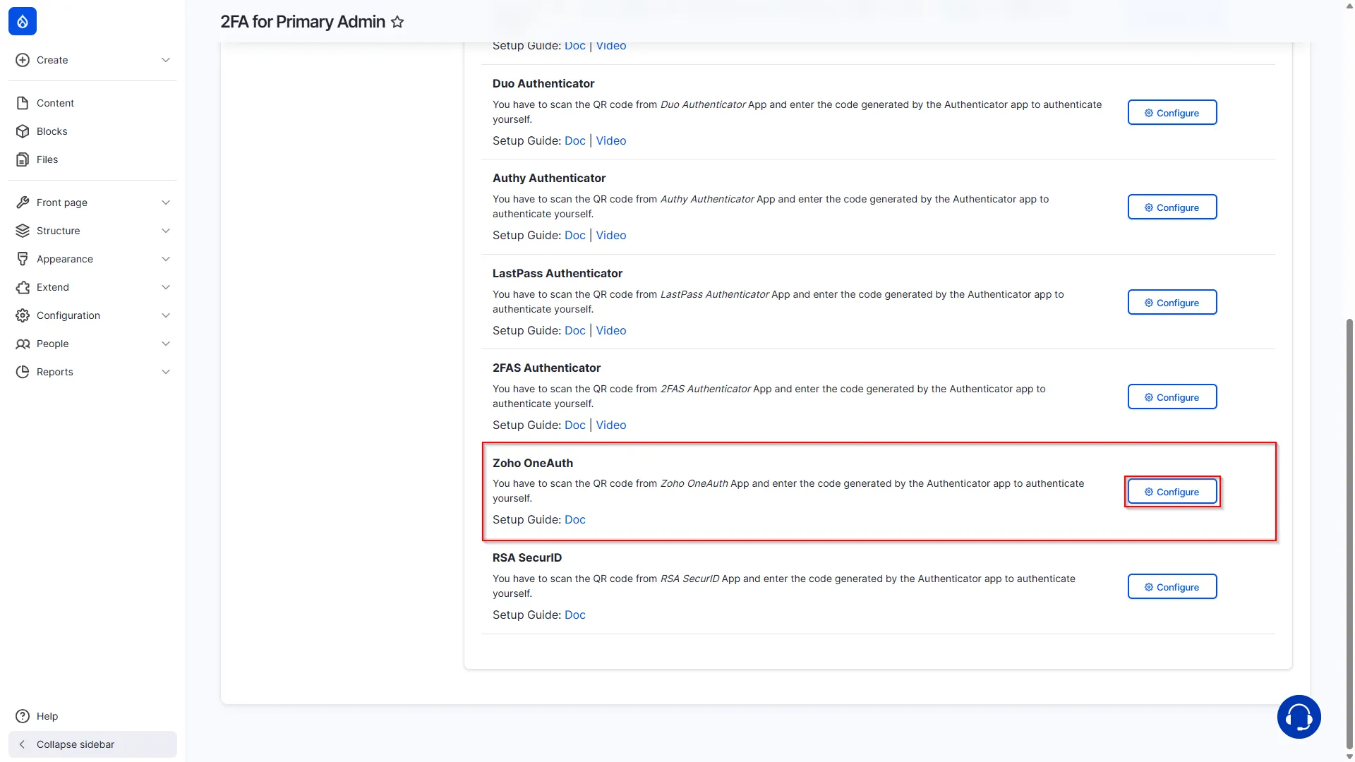Configure Zoho OneAuth
This screenshot has width=1355, height=762.
point(1172,492)
